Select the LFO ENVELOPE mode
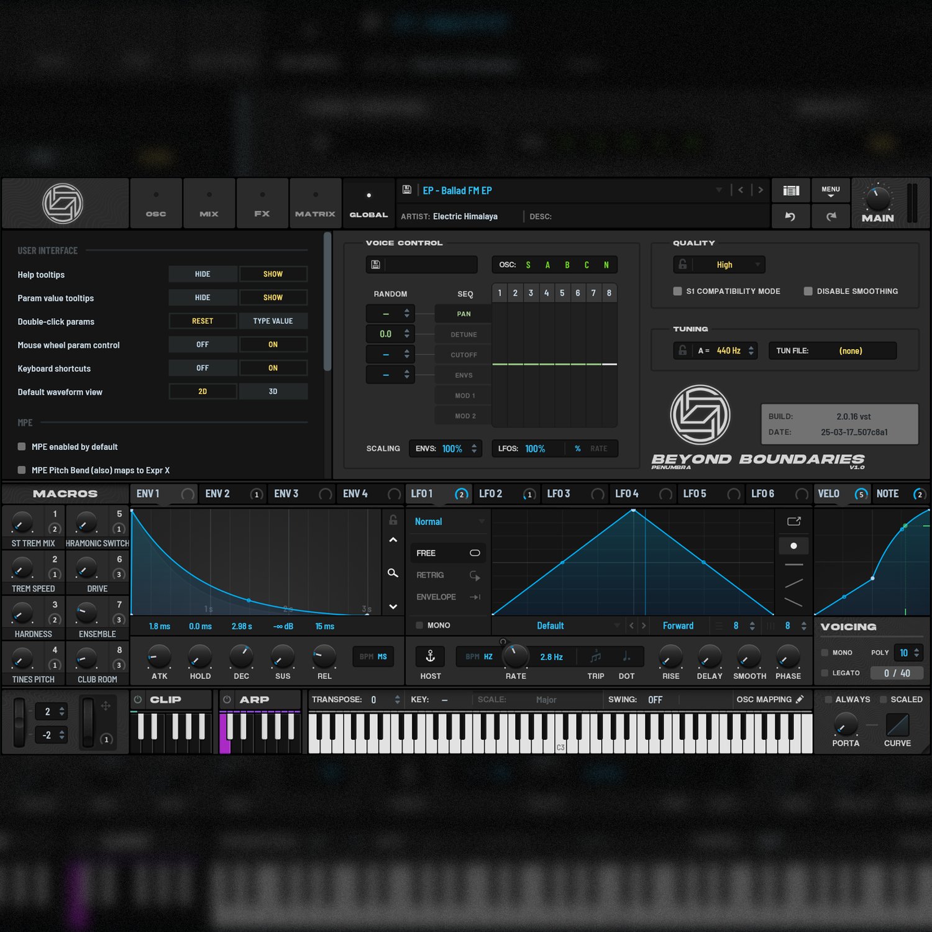 [448, 597]
